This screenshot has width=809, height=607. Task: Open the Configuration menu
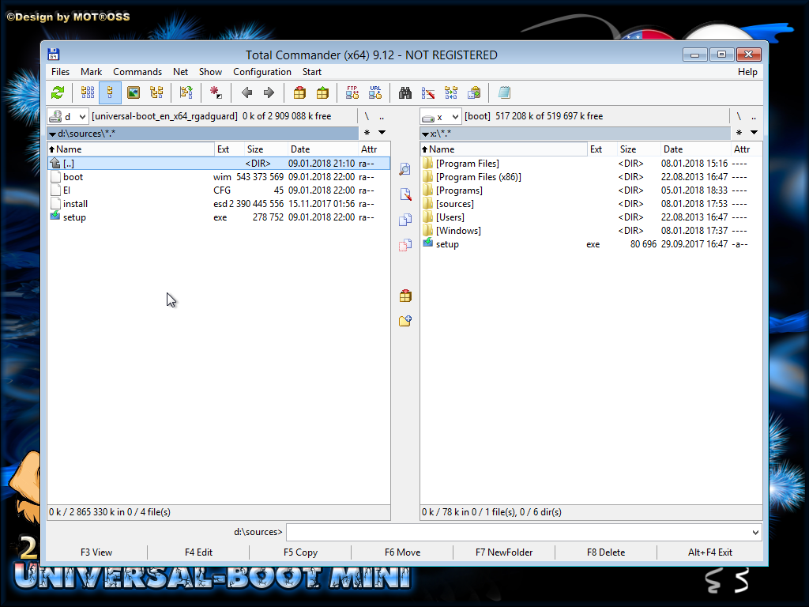coord(262,72)
